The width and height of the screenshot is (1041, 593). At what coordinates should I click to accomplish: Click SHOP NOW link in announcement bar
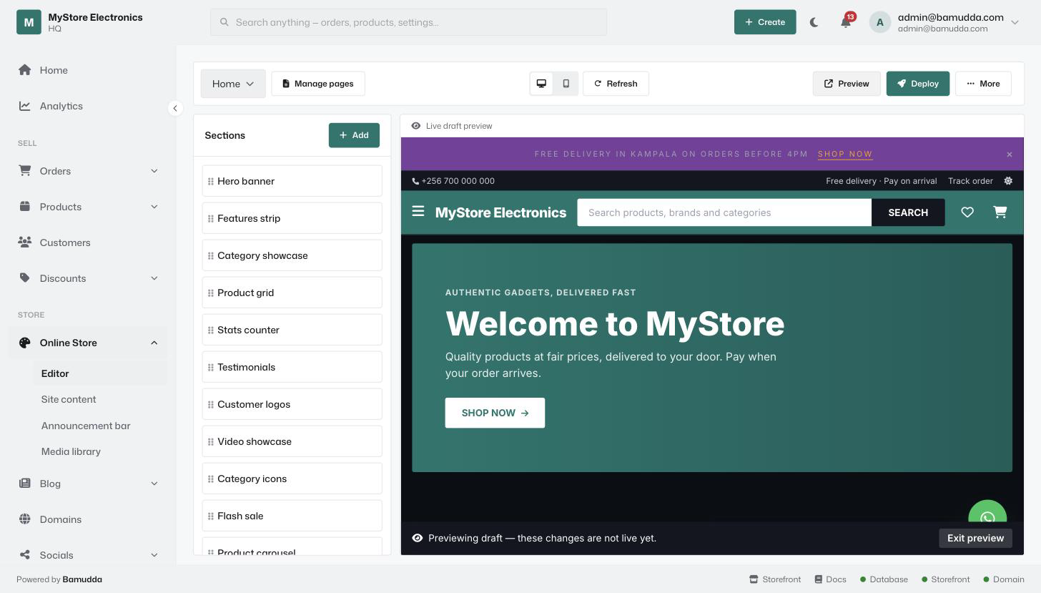coord(845,154)
